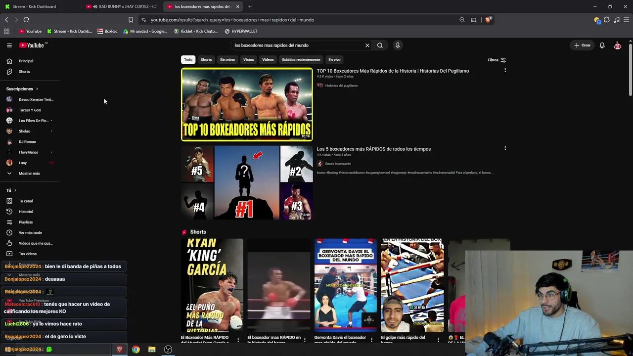The height and width of the screenshot is (356, 633).
Task: Open the HYPERWALLET bookmark
Action: point(241,31)
